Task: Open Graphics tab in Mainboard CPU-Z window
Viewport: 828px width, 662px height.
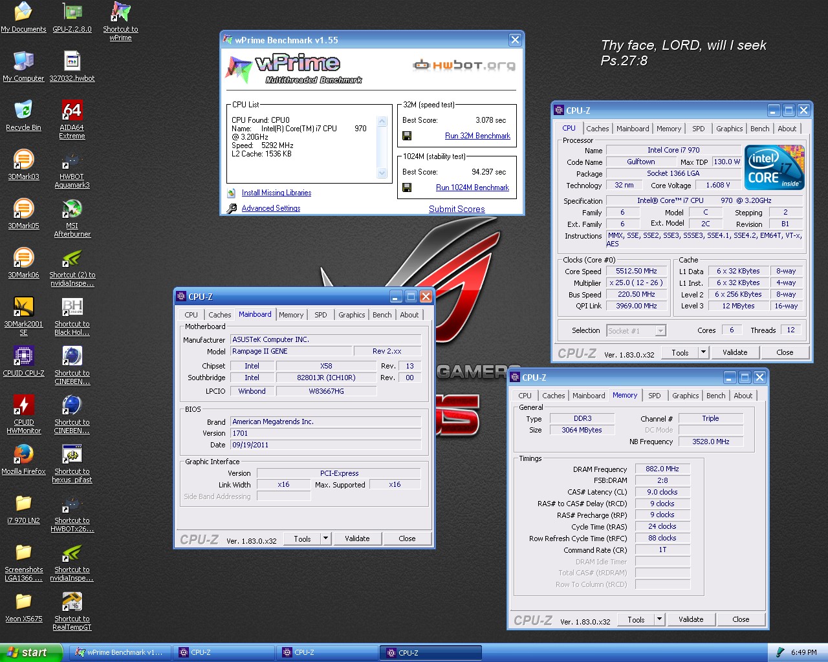Action: pyautogui.click(x=351, y=315)
